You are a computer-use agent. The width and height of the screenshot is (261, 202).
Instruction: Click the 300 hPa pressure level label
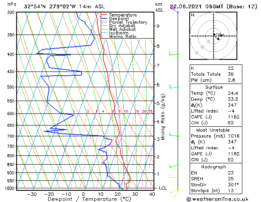click(12, 12)
